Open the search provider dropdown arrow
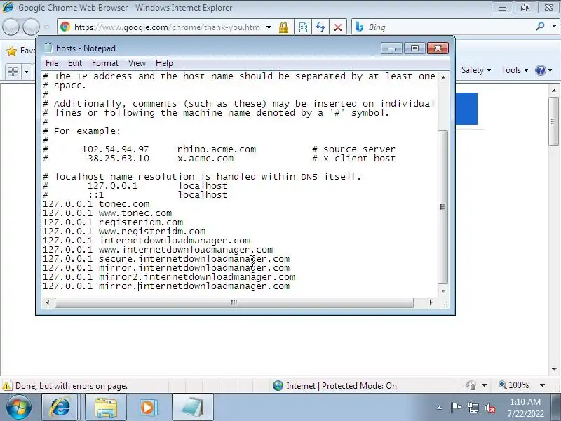The height and width of the screenshot is (421, 561). coord(554,26)
